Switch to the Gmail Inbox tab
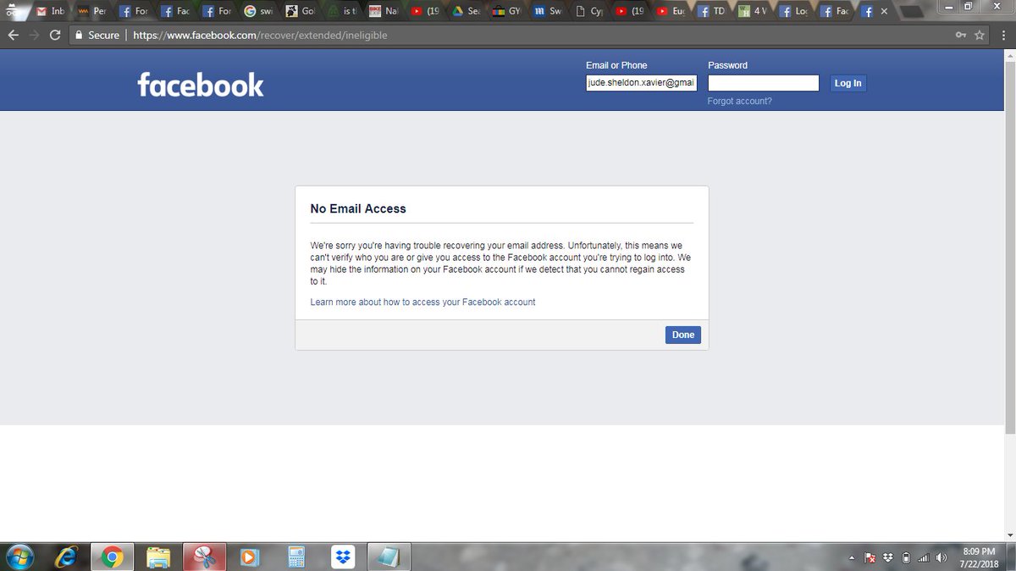Viewport: 1016px width, 571px height. (50, 12)
